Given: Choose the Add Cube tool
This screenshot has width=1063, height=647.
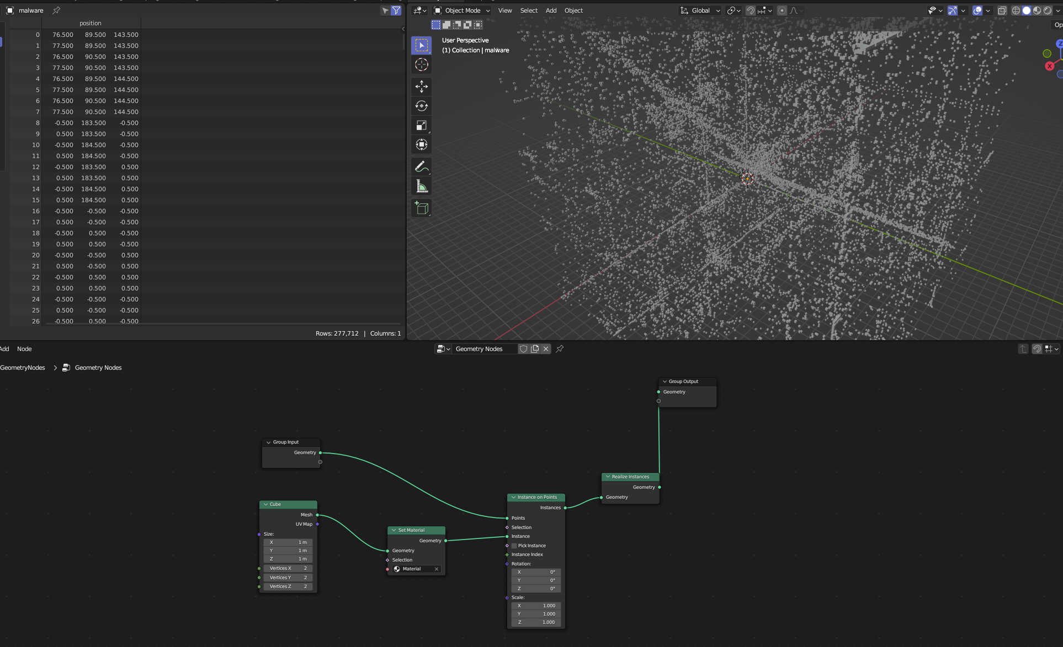Looking at the screenshot, I should pos(421,208).
